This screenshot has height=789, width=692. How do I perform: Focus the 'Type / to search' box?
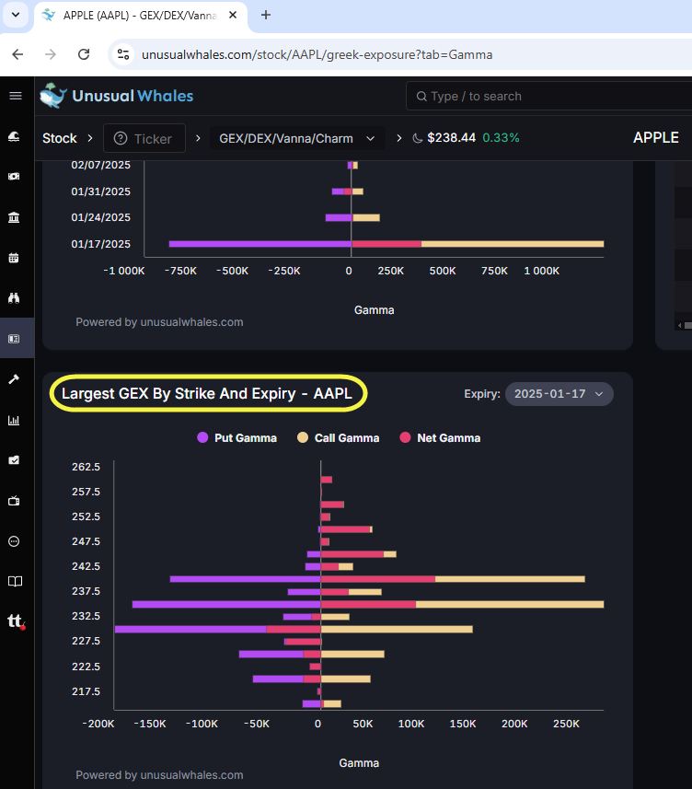548,96
